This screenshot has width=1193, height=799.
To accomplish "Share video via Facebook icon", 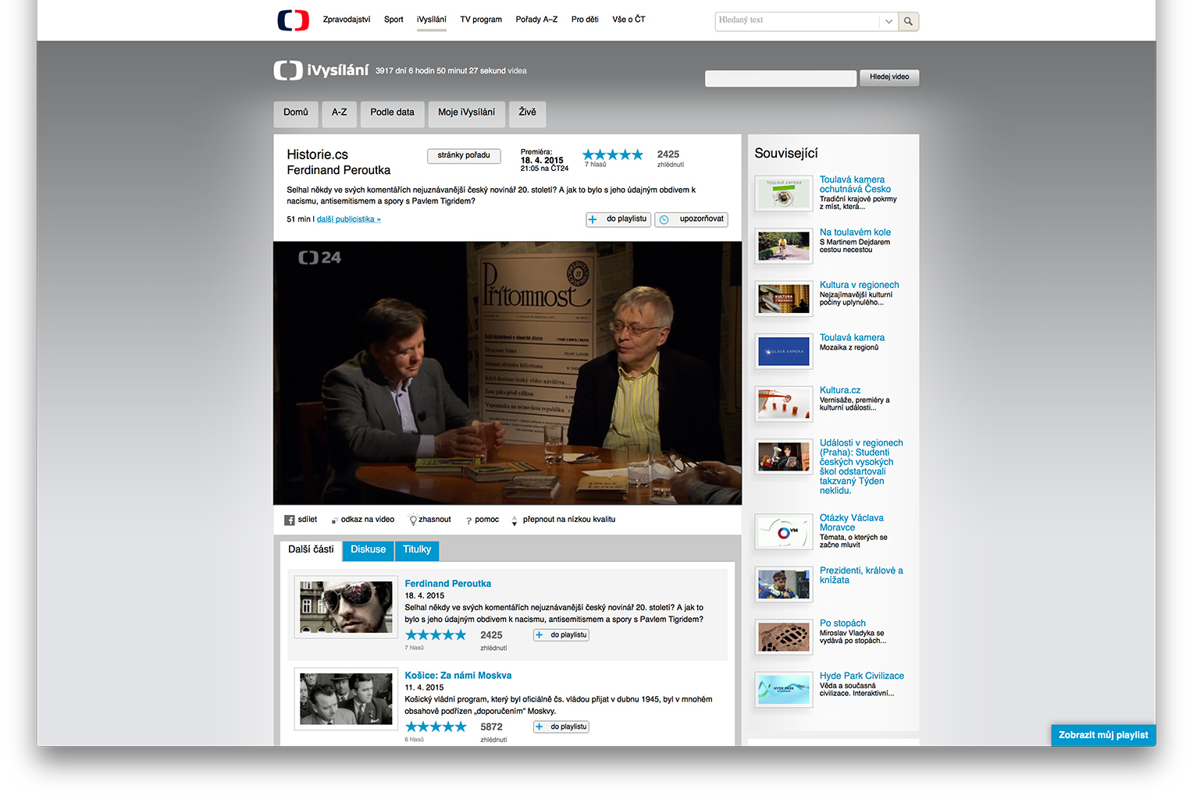I will coord(289,520).
